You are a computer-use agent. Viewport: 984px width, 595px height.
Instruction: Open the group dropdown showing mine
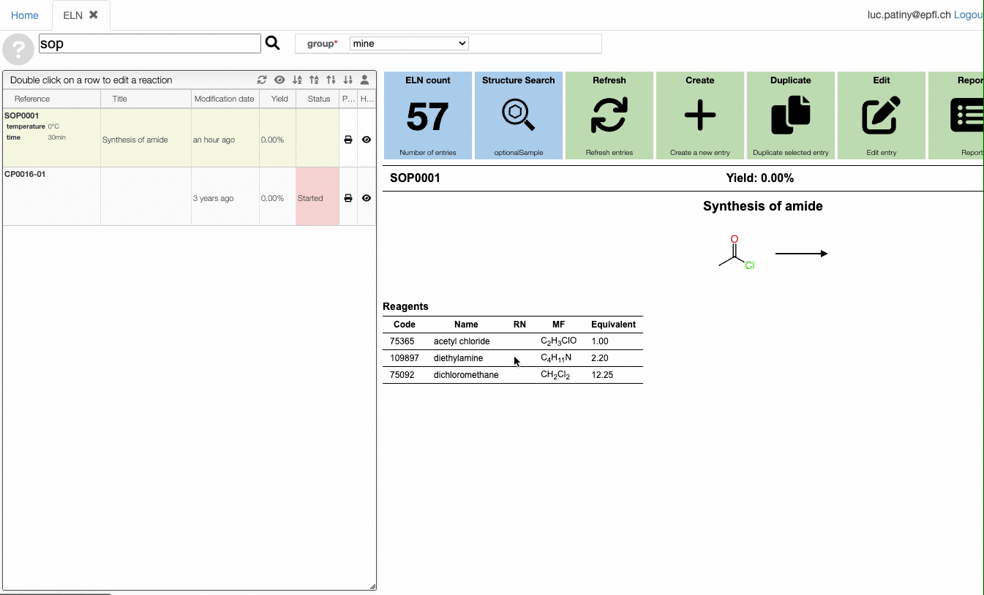pyautogui.click(x=409, y=44)
